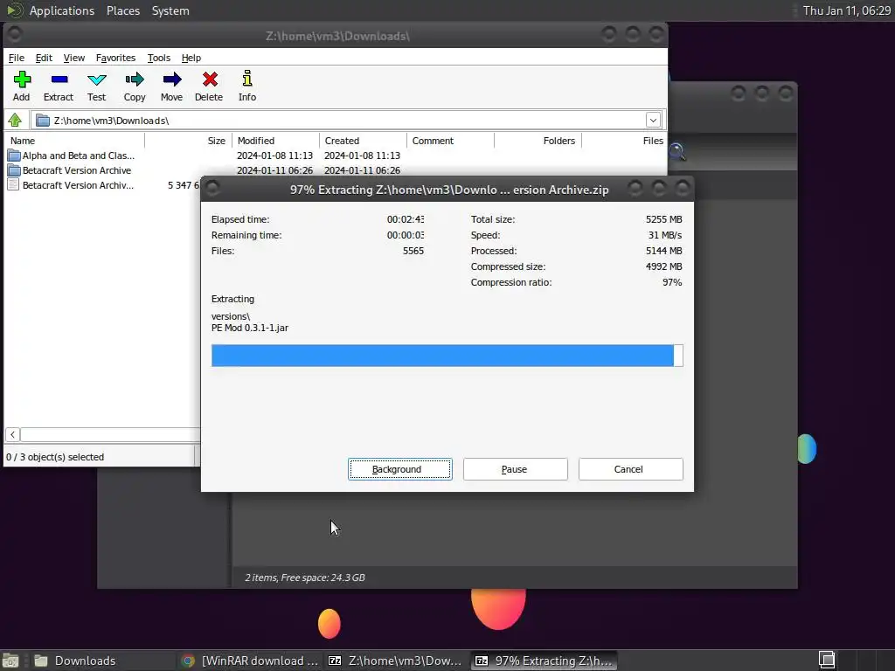Open the System menu in top panel
The width and height of the screenshot is (895, 671).
click(x=170, y=10)
